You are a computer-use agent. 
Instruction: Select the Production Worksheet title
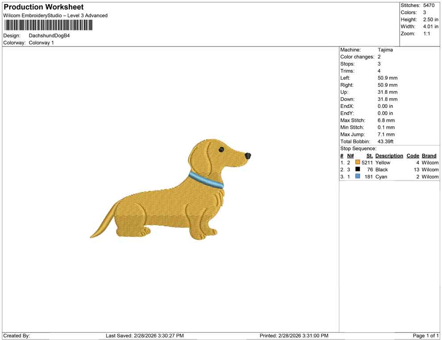(x=43, y=7)
